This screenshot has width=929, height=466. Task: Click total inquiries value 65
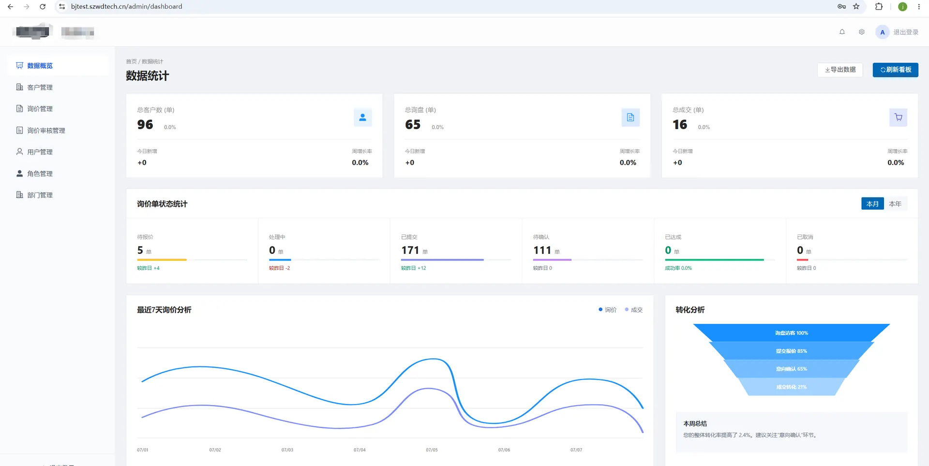coord(413,124)
